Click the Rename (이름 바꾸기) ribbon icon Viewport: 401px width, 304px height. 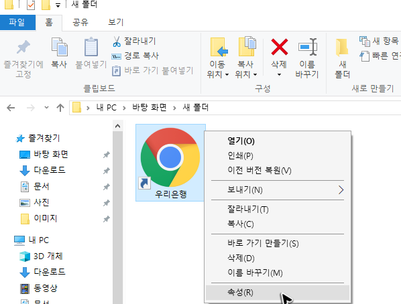[307, 47]
